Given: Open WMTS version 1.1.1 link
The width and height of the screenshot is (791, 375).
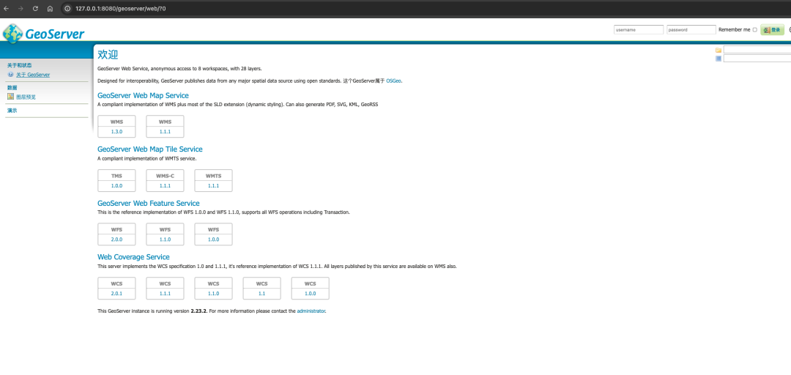Looking at the screenshot, I should [x=213, y=186].
